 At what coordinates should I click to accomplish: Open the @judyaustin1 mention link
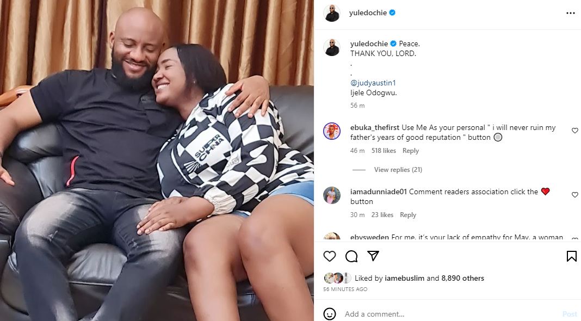pyautogui.click(x=373, y=83)
